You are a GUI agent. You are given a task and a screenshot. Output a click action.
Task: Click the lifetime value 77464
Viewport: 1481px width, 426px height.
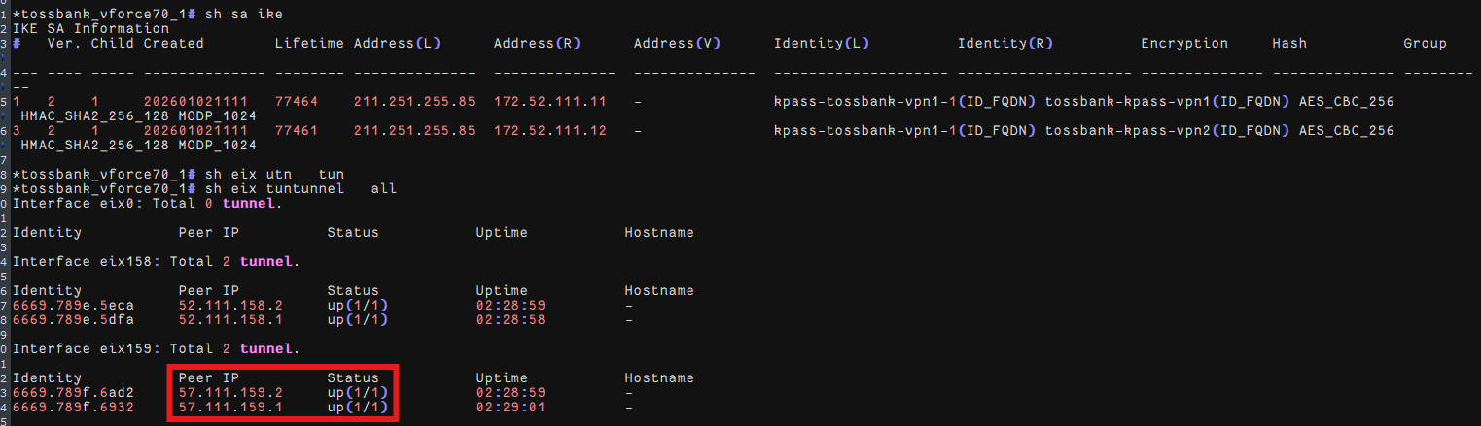coord(296,101)
